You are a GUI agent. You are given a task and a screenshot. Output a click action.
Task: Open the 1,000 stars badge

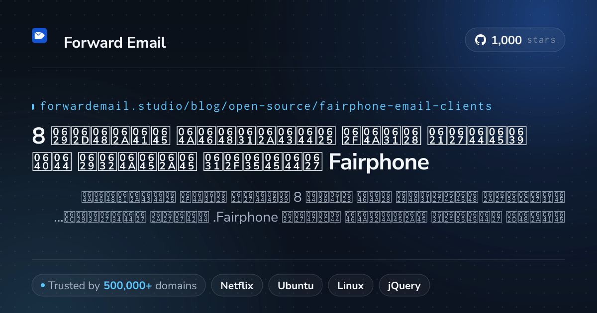pyautogui.click(x=515, y=40)
